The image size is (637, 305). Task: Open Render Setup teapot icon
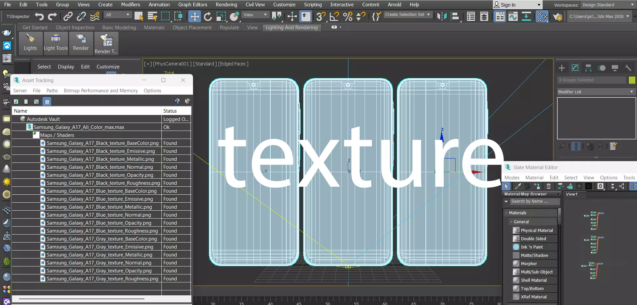pos(558,16)
